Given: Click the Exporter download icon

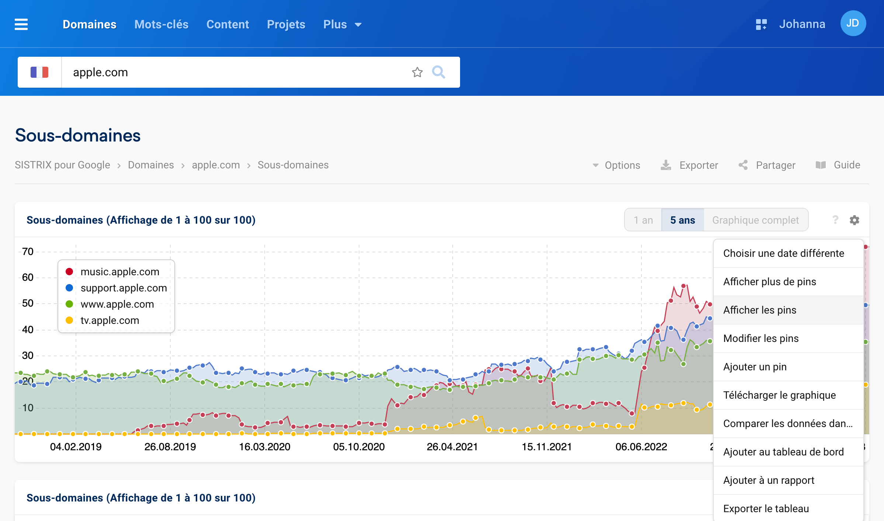Looking at the screenshot, I should coord(666,165).
